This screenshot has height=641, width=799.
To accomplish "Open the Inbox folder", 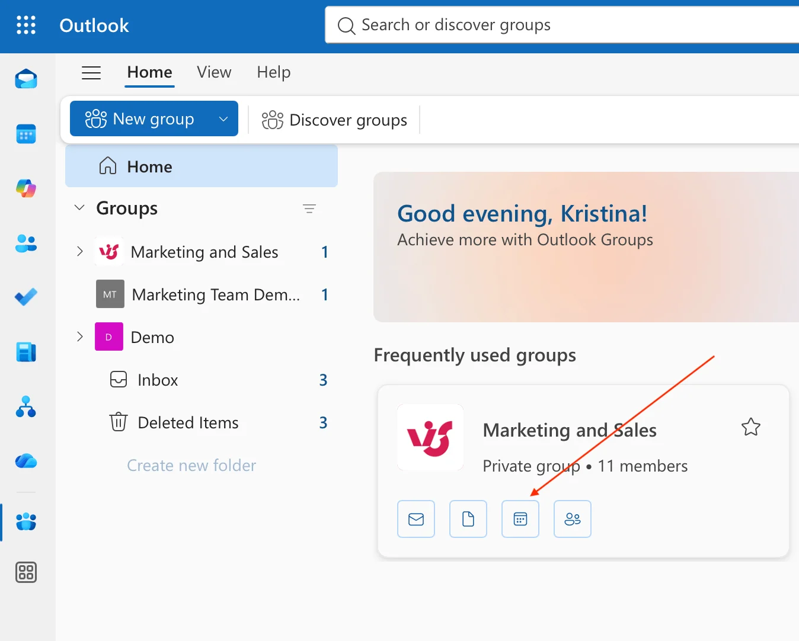I will tap(202, 380).
